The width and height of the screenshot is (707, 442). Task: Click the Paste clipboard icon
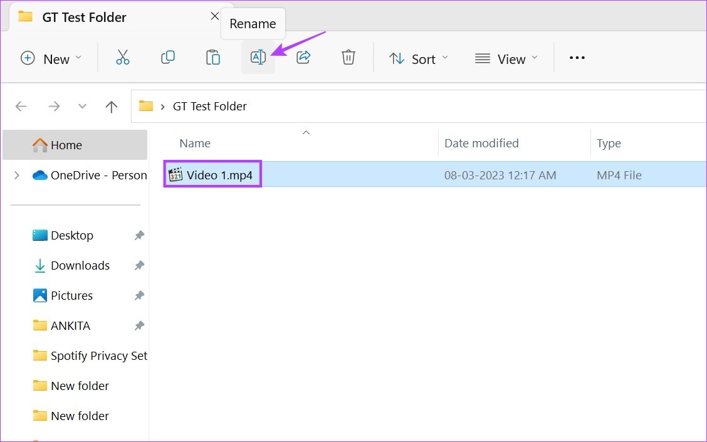click(x=213, y=58)
